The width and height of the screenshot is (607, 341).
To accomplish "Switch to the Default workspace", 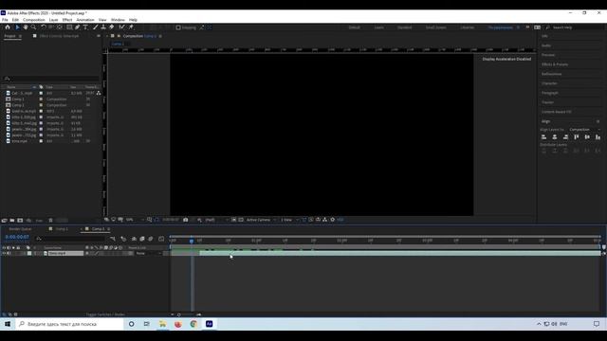I will pyautogui.click(x=354, y=27).
